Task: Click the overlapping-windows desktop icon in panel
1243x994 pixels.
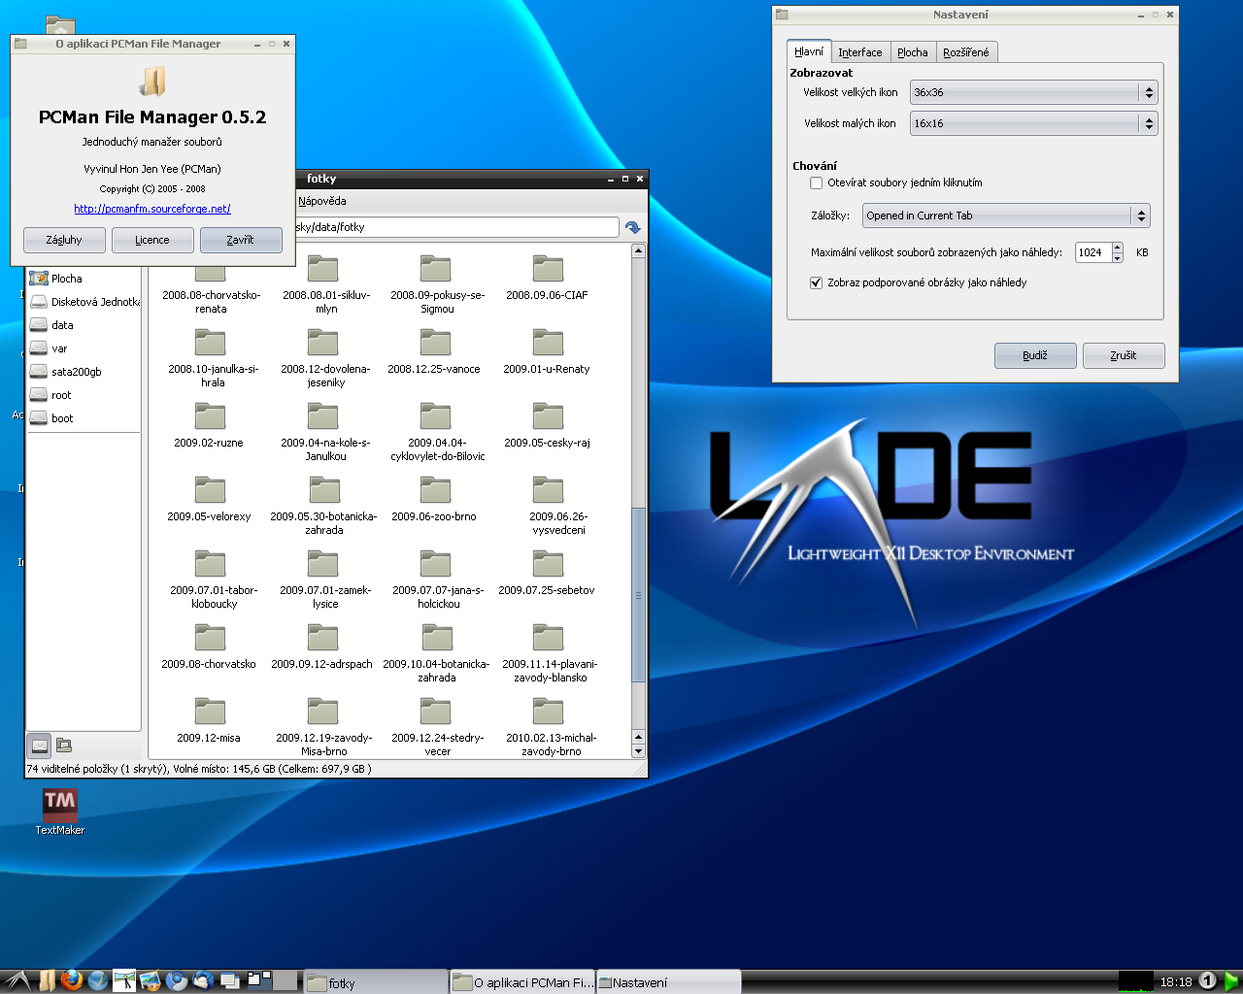Action: (x=230, y=981)
